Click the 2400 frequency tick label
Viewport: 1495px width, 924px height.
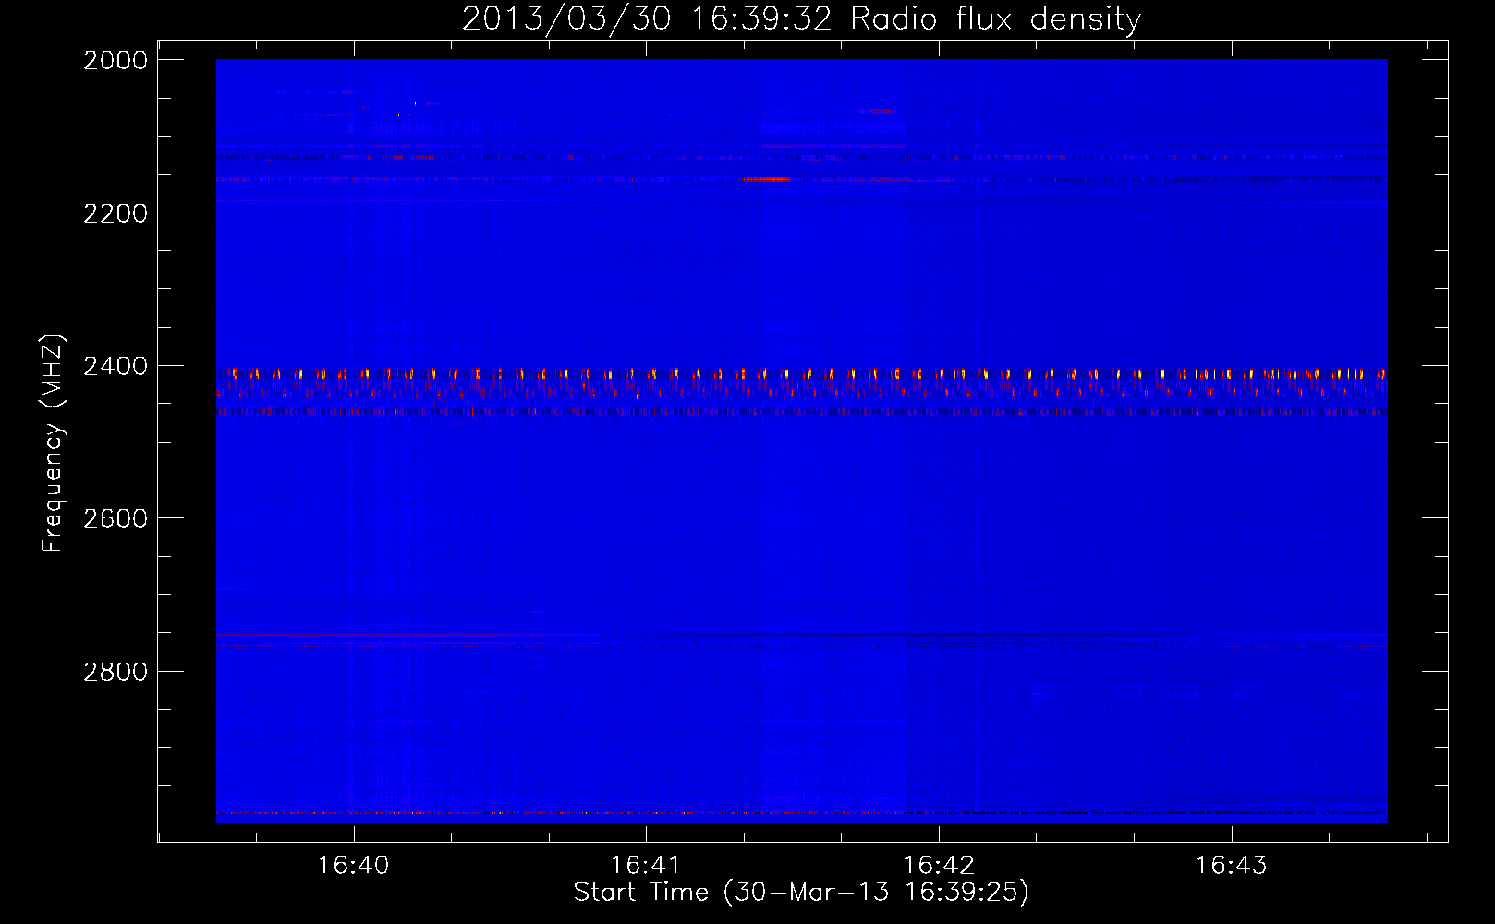(x=115, y=366)
